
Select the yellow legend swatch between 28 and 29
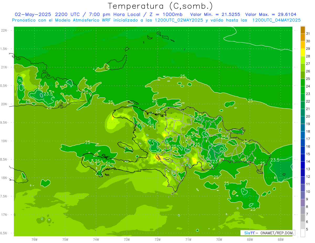(x=303, y=52)
